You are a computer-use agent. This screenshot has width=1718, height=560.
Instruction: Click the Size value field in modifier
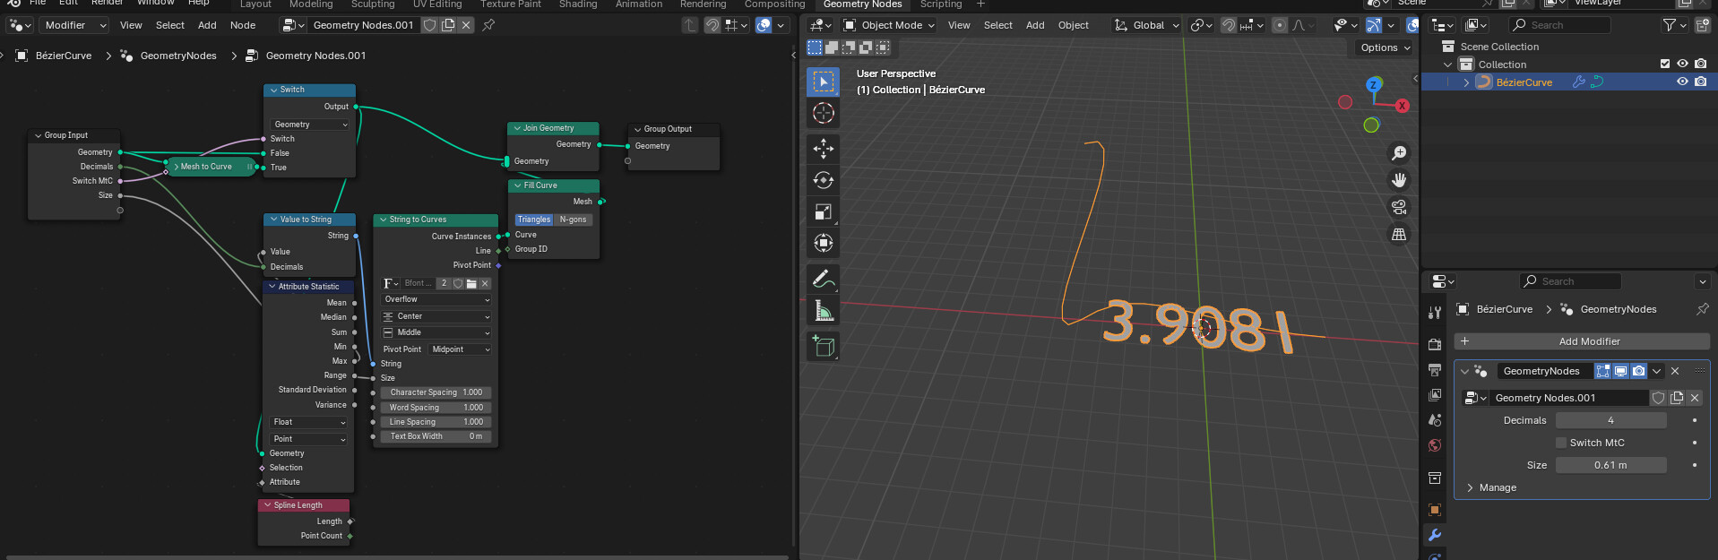pyautogui.click(x=1610, y=465)
